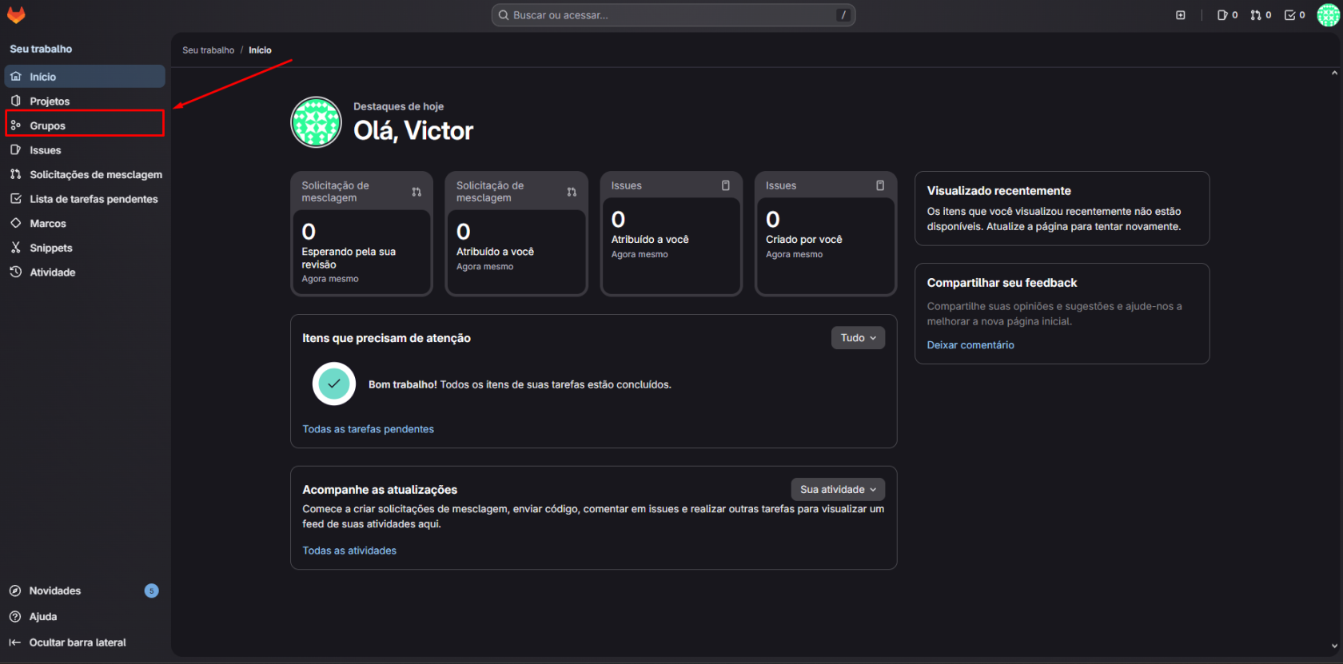Image resolution: width=1343 pixels, height=664 pixels.
Task: Click the GitLab fox logo
Action: coord(16,15)
